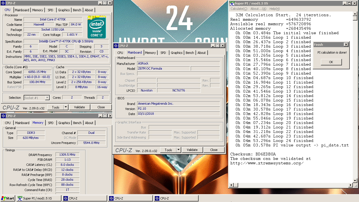Open the Help menu in Super PI
This screenshot has width=359, height=202.
(x=274, y=9)
